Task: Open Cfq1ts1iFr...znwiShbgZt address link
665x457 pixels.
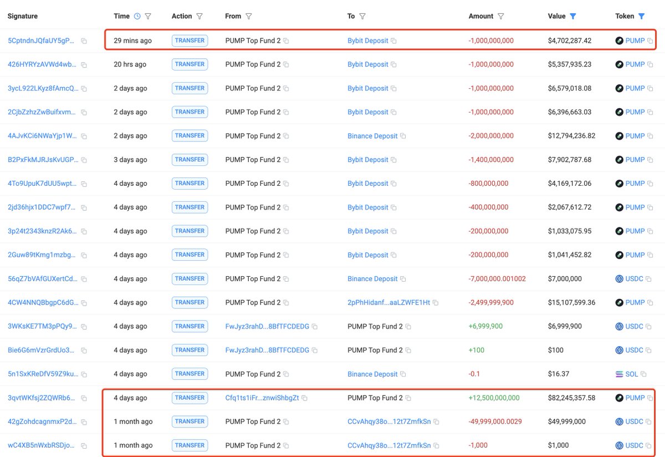Action: click(x=262, y=398)
